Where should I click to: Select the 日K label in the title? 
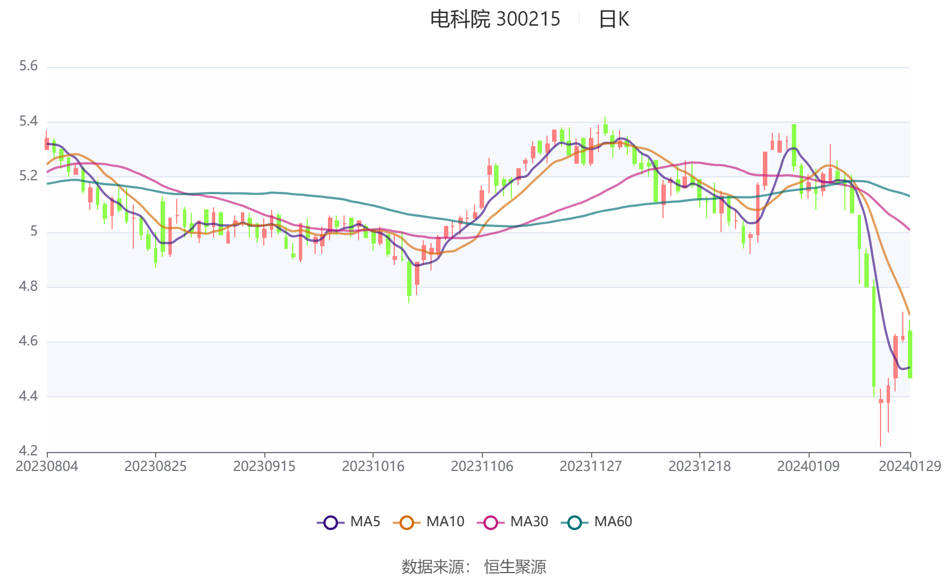(613, 19)
